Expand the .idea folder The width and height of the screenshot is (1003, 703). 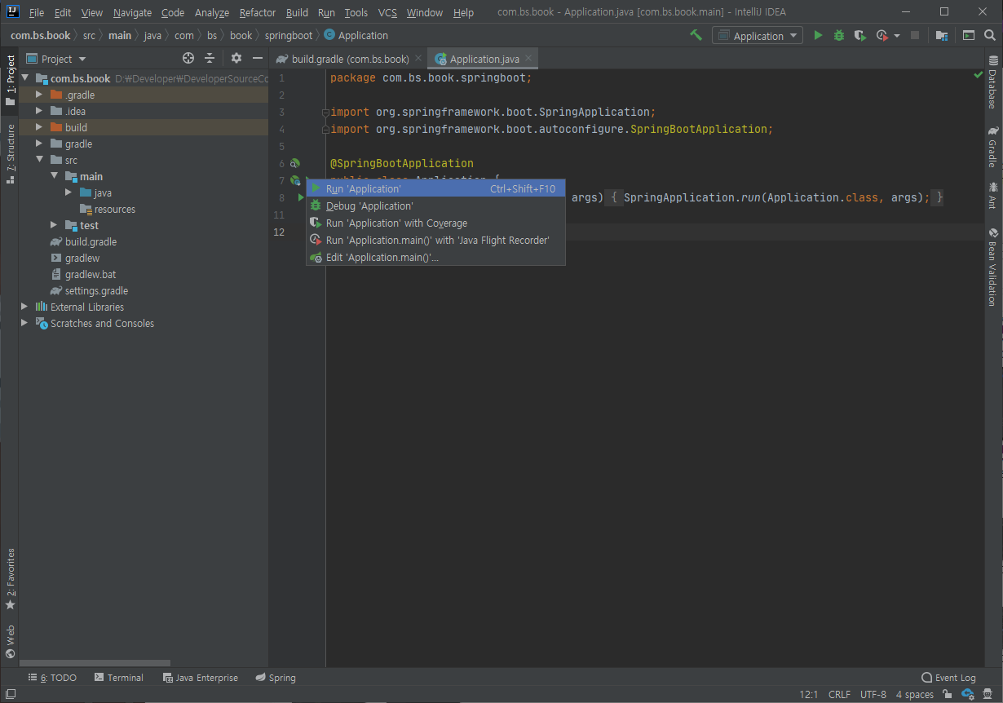point(39,111)
